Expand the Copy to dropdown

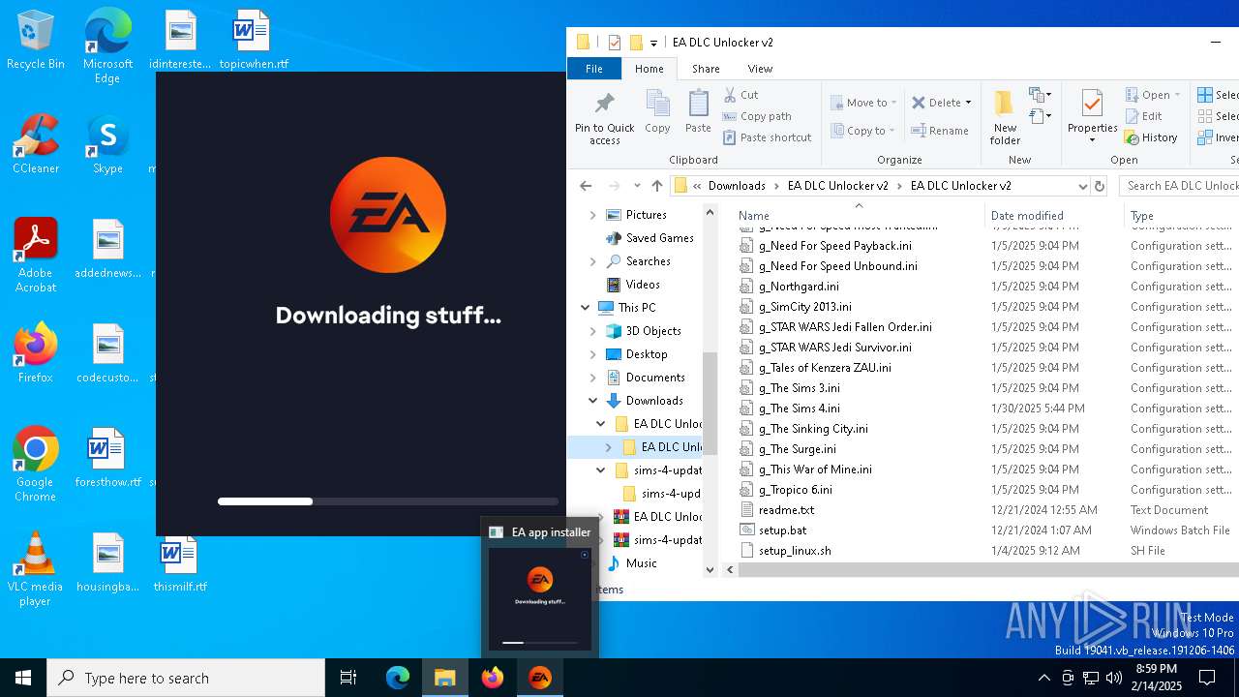pos(891,131)
